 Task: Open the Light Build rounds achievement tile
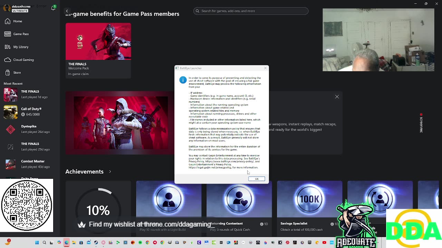coord(169,208)
